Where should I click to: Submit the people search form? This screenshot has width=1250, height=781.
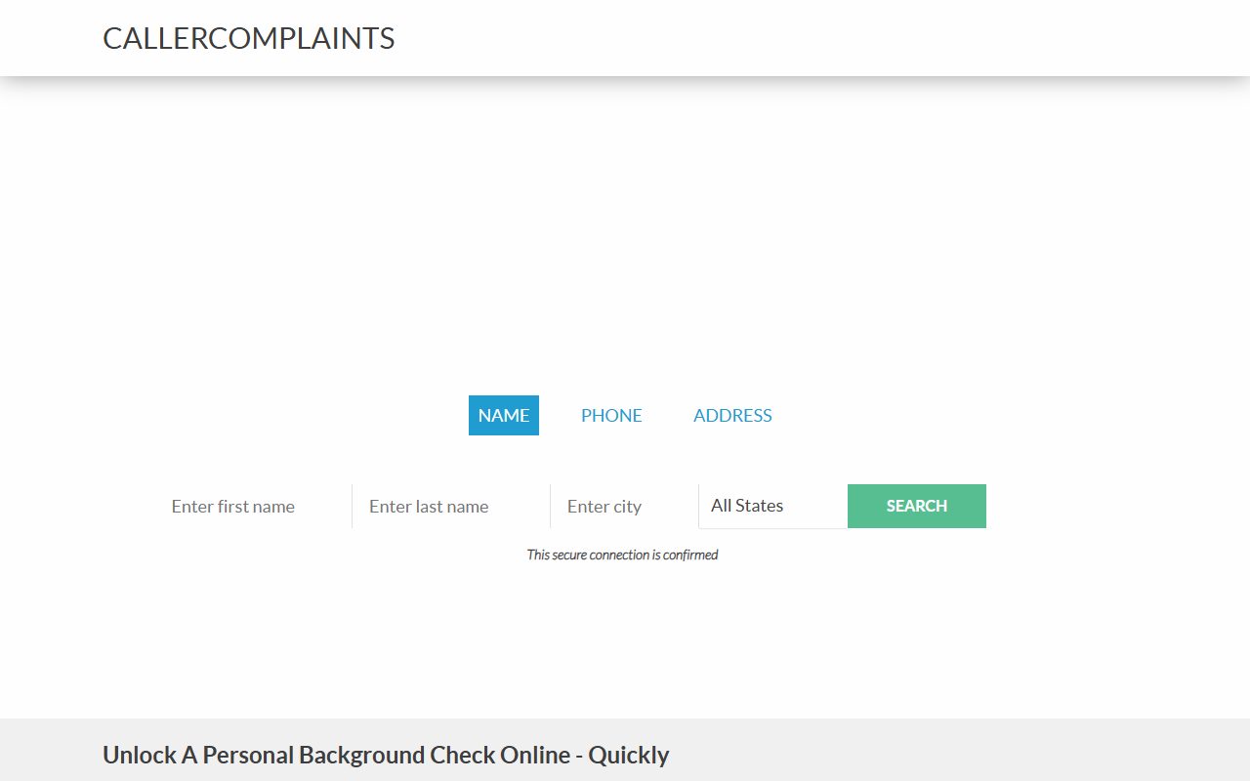(917, 506)
